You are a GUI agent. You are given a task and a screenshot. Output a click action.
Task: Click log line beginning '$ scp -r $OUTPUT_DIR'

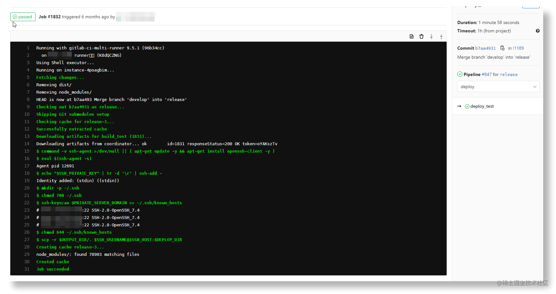109,239
